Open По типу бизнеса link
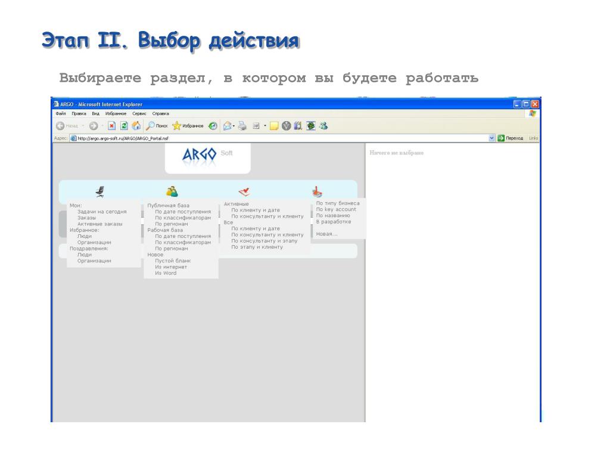Image resolution: width=610 pixels, height=458 pixels. [338, 203]
